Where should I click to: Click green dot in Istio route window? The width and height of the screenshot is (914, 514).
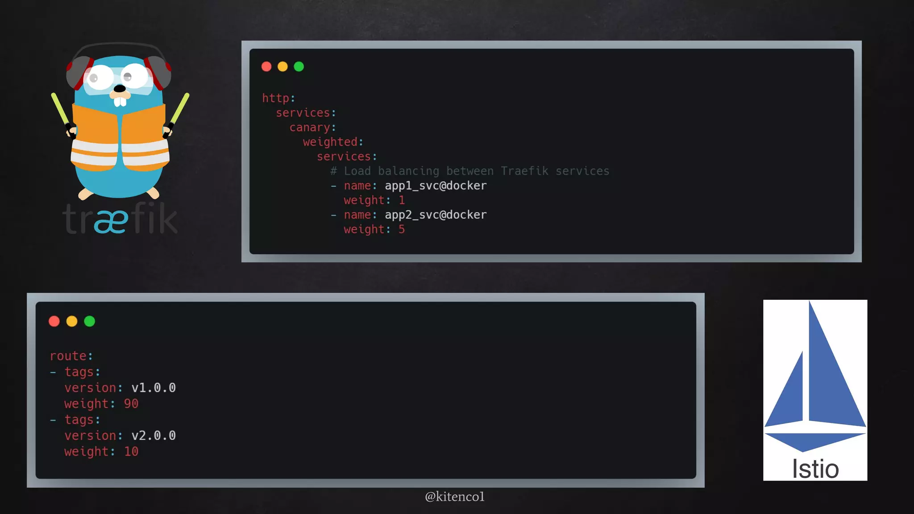coord(90,321)
